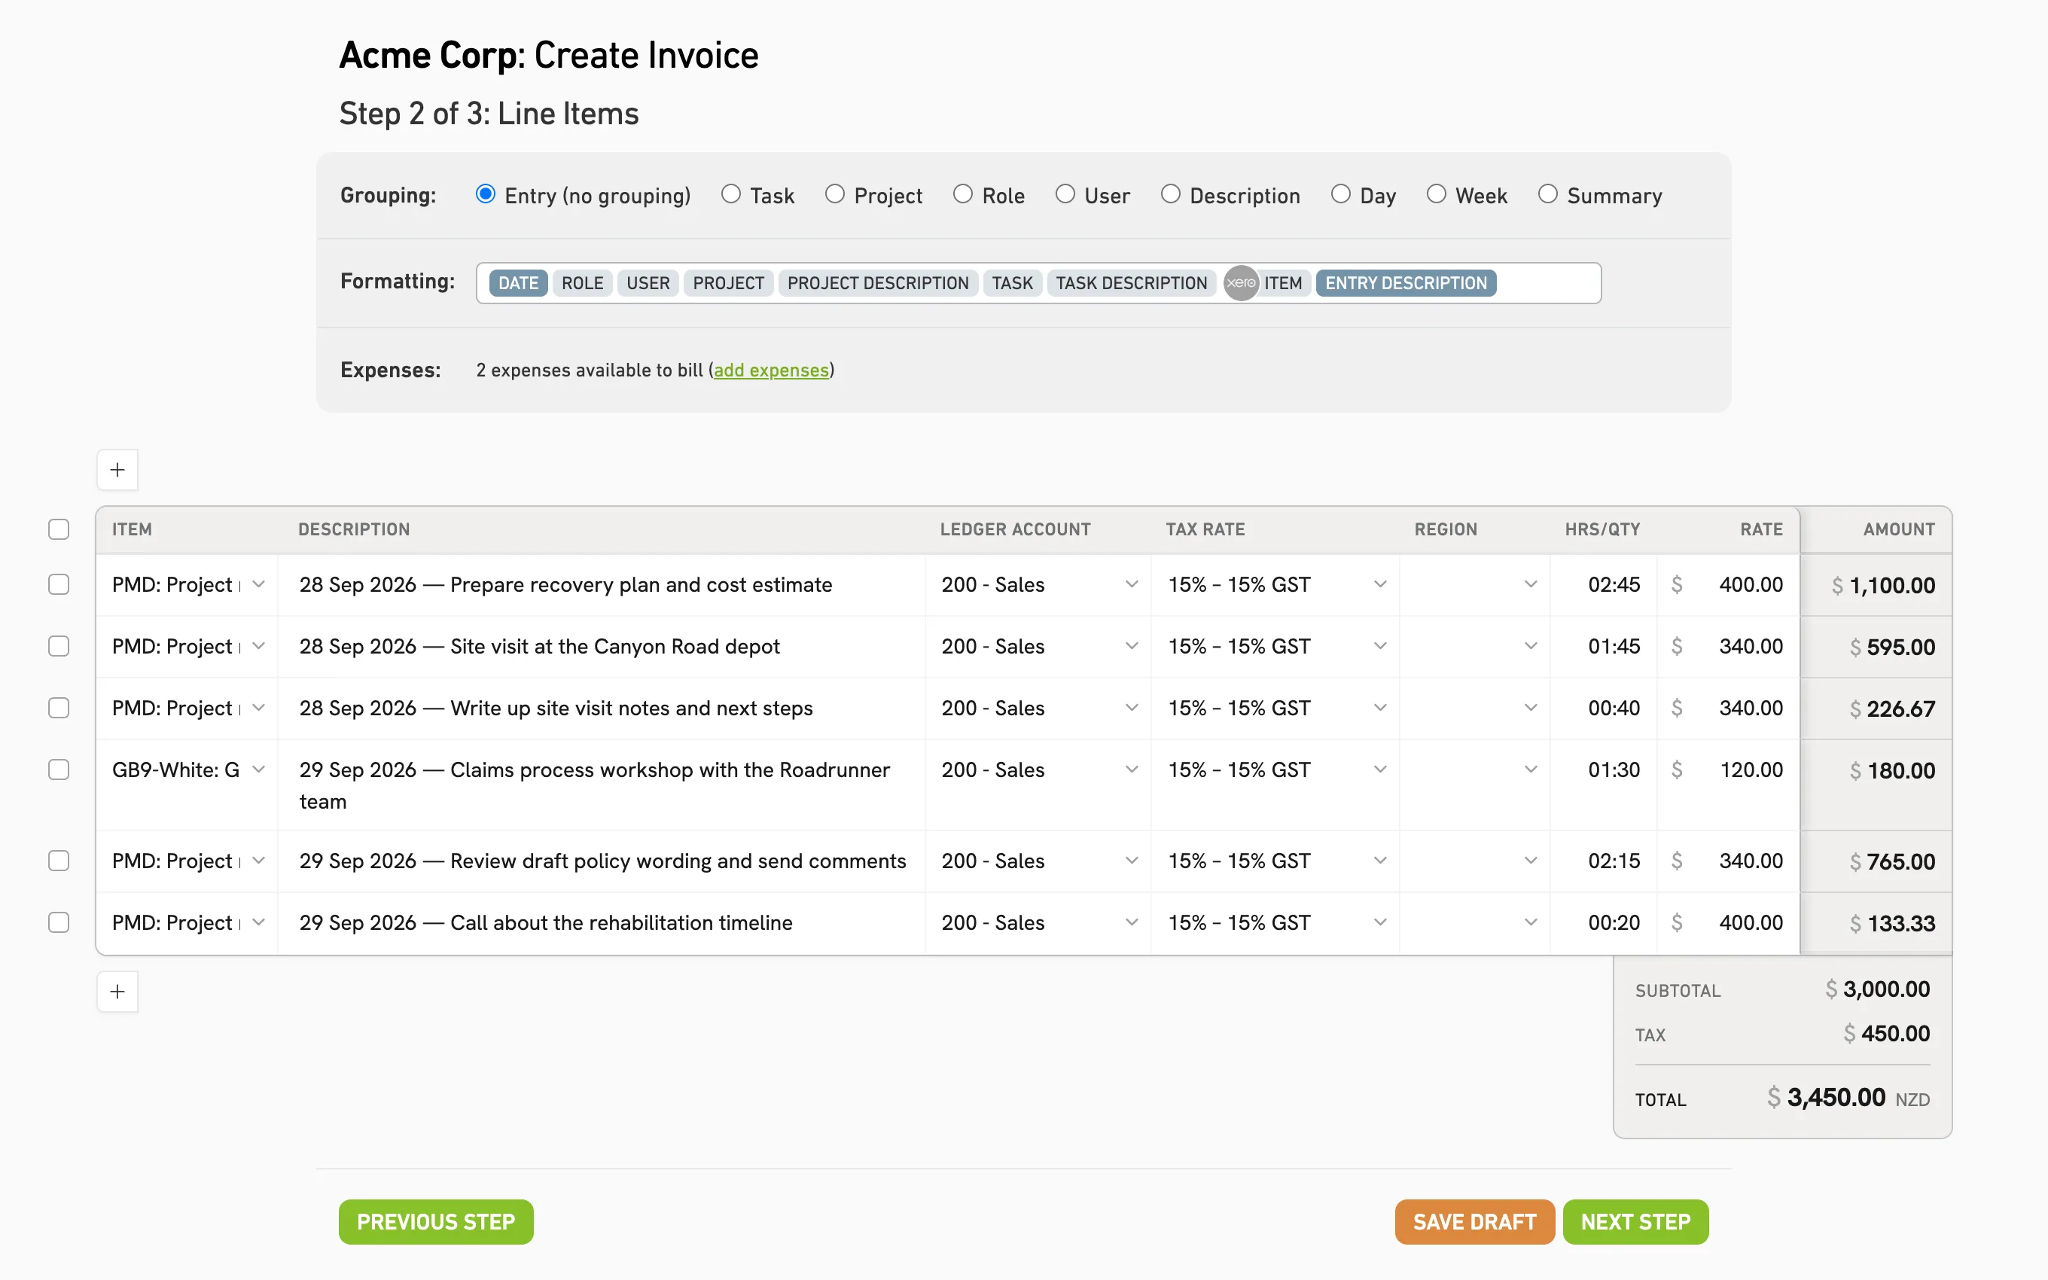
Task: Toggle the TASK formatting tag
Action: [1012, 283]
